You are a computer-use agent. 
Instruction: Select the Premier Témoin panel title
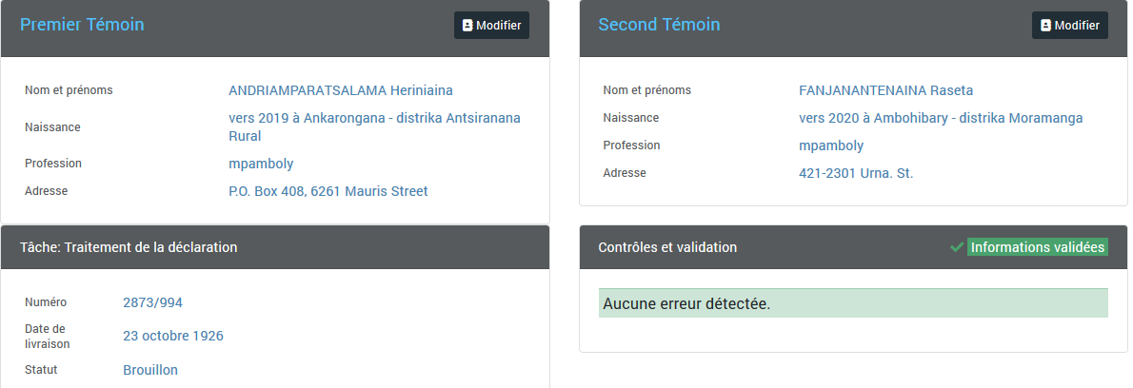[83, 25]
